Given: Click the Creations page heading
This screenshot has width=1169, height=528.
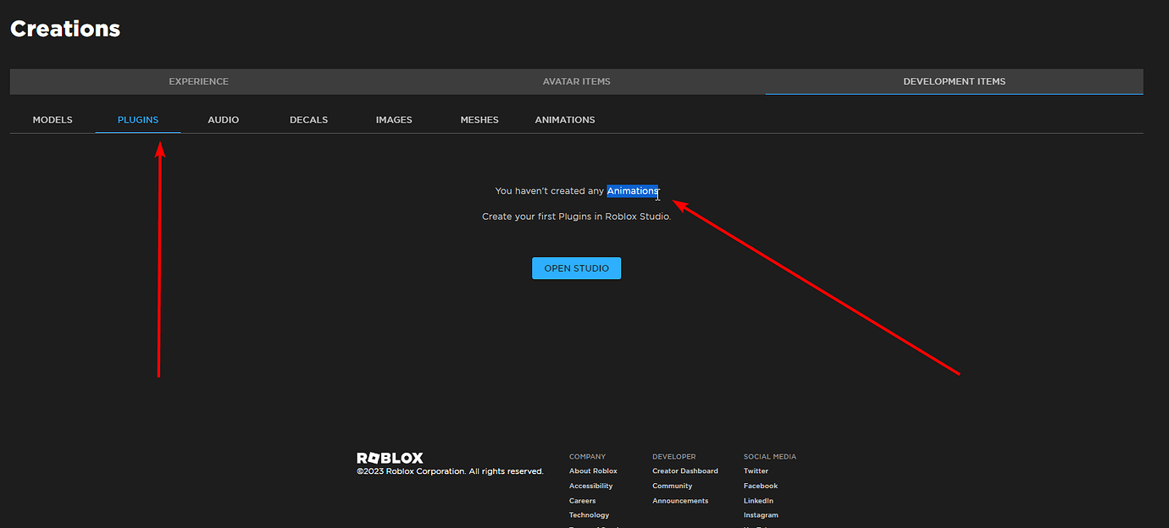Looking at the screenshot, I should tap(65, 29).
